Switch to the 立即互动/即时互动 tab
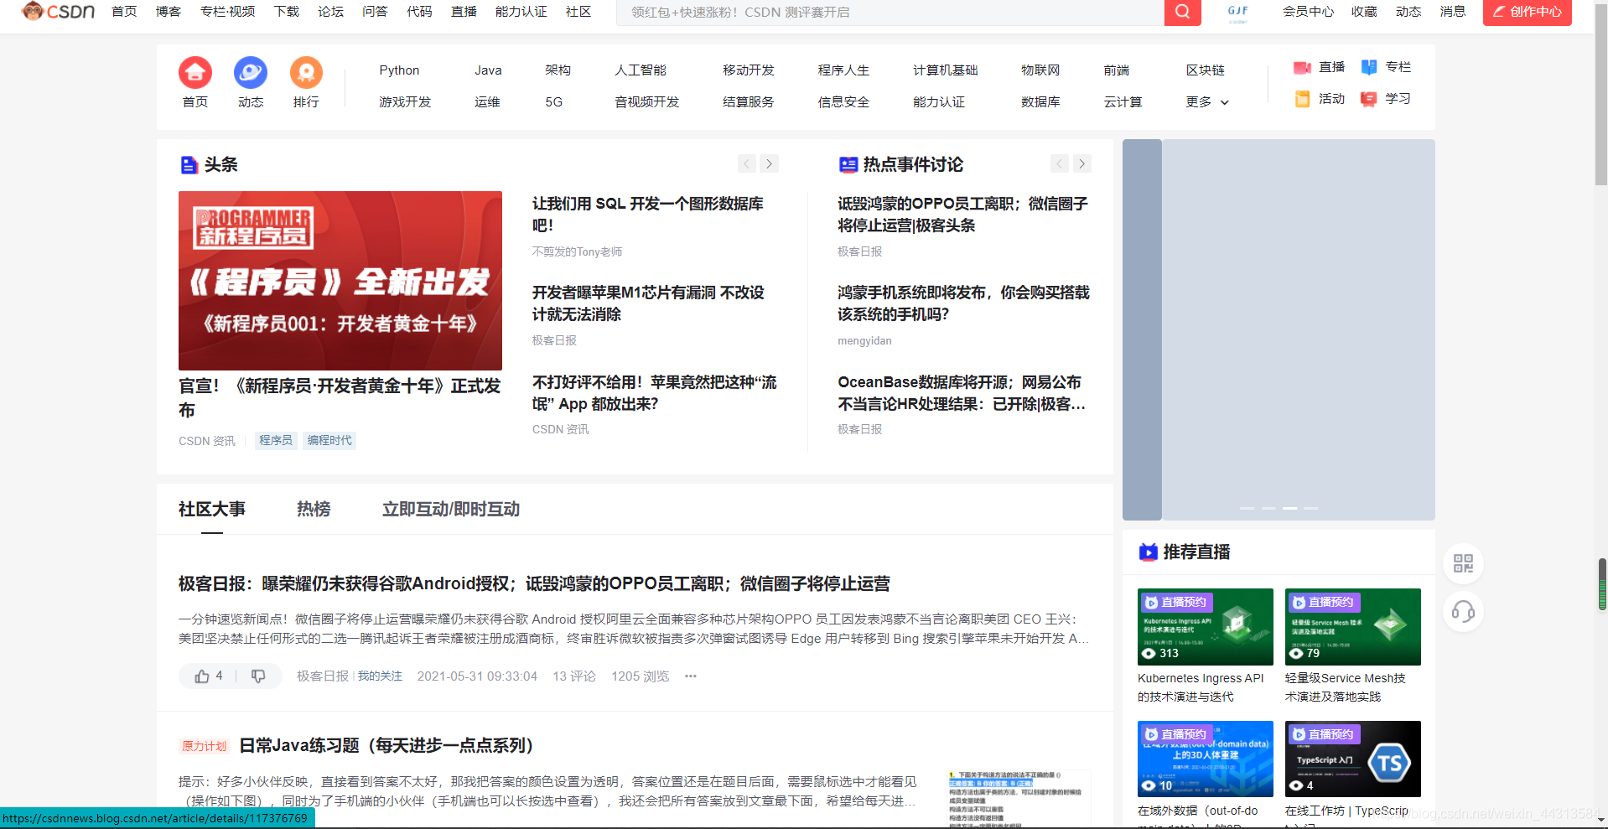 451,509
